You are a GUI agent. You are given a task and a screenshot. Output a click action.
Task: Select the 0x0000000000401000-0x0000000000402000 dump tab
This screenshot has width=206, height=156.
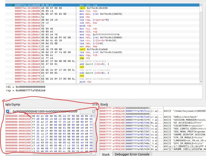tap(45, 111)
